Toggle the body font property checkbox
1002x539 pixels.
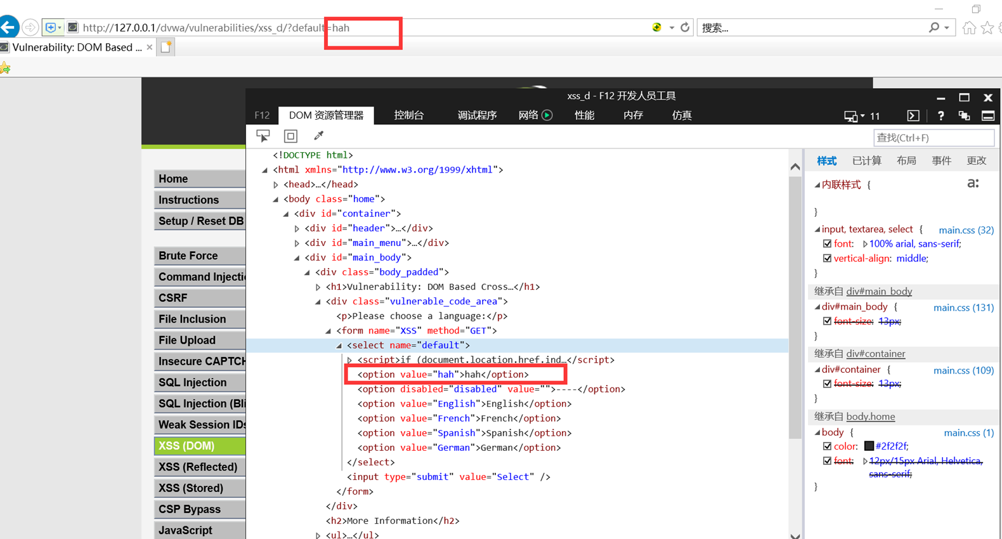coord(827,461)
